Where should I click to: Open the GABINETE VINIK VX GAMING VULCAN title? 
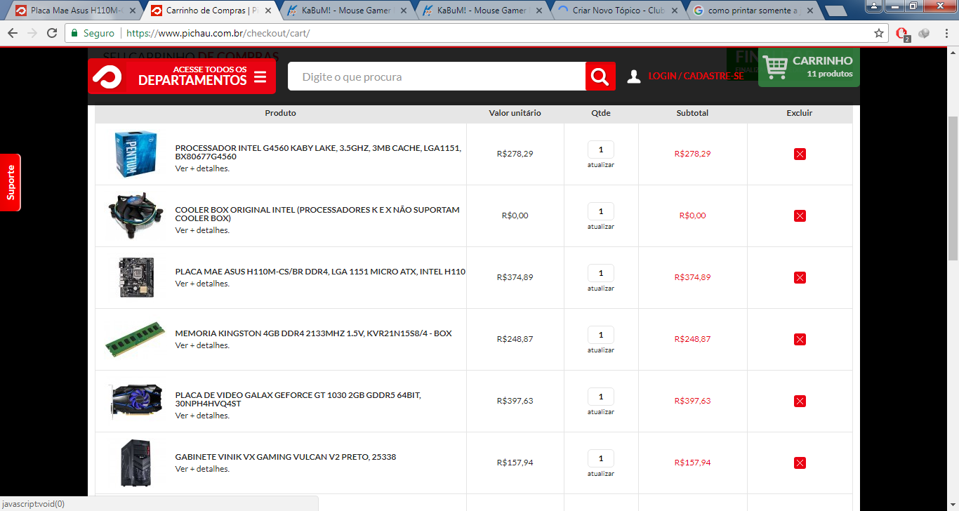pos(286,457)
